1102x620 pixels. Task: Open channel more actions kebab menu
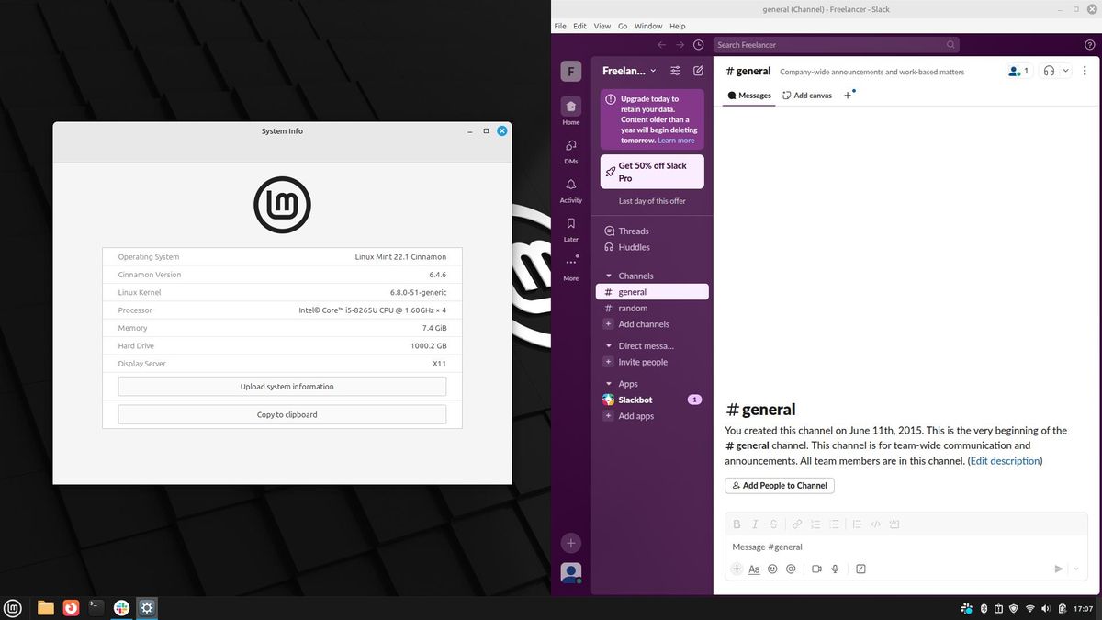(x=1085, y=71)
